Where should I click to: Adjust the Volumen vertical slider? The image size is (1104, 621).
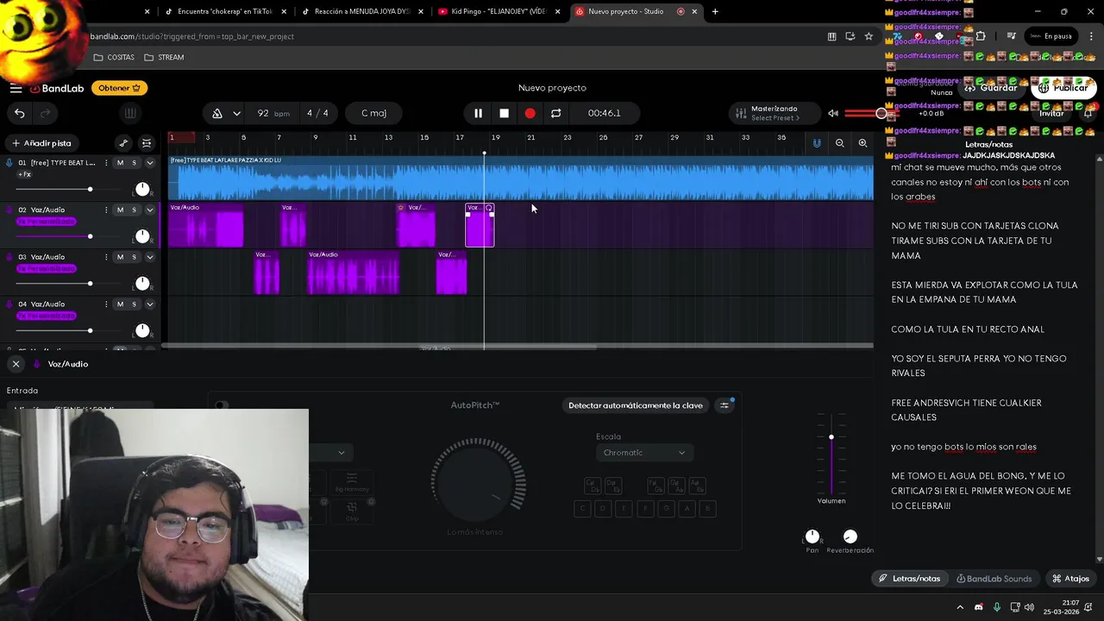pyautogui.click(x=831, y=437)
